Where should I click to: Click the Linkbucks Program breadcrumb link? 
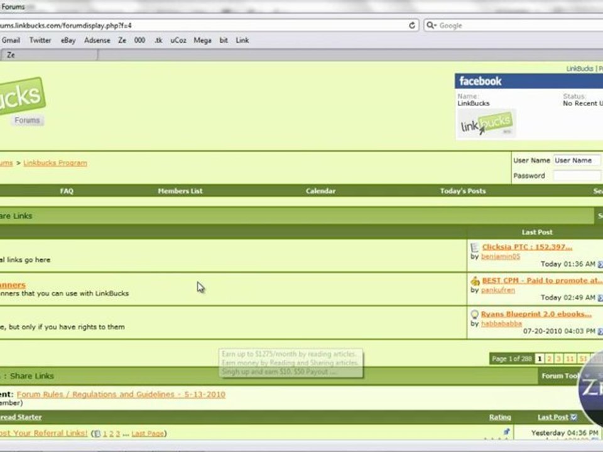pos(55,163)
